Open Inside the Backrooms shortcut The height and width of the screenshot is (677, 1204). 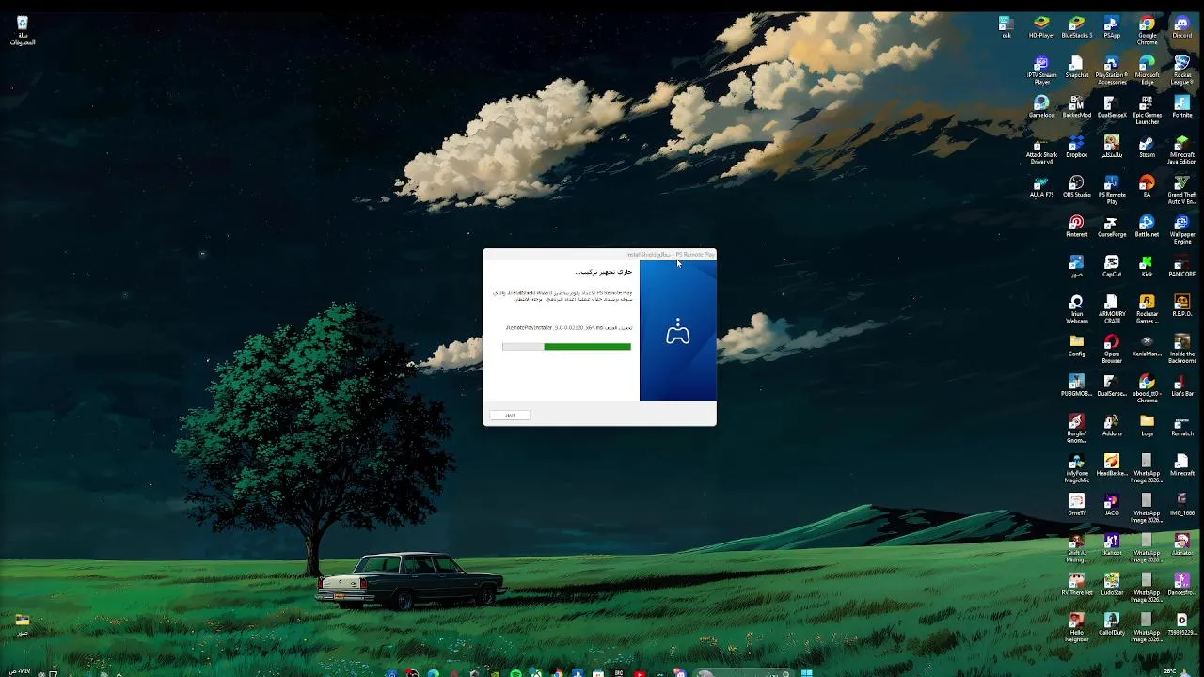coord(1181,349)
